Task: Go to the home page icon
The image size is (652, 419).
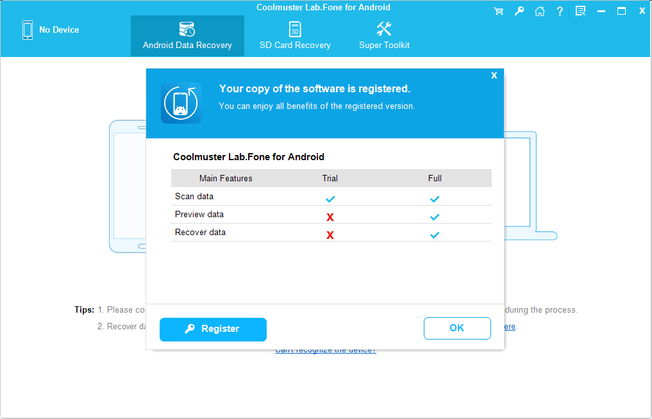Action: (540, 12)
